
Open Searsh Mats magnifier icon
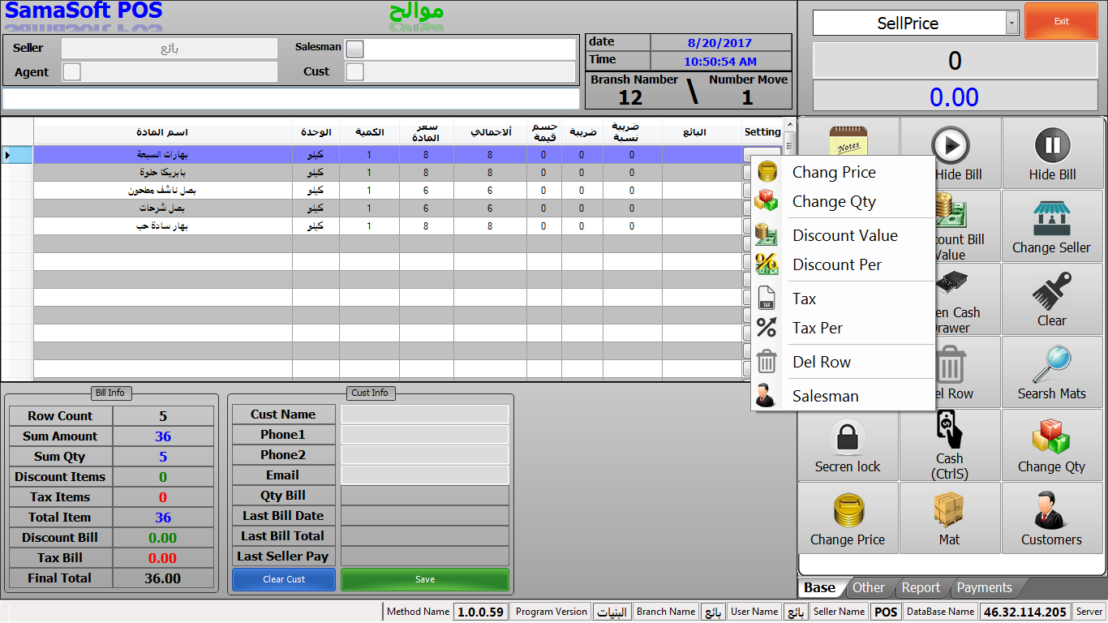click(x=1051, y=365)
